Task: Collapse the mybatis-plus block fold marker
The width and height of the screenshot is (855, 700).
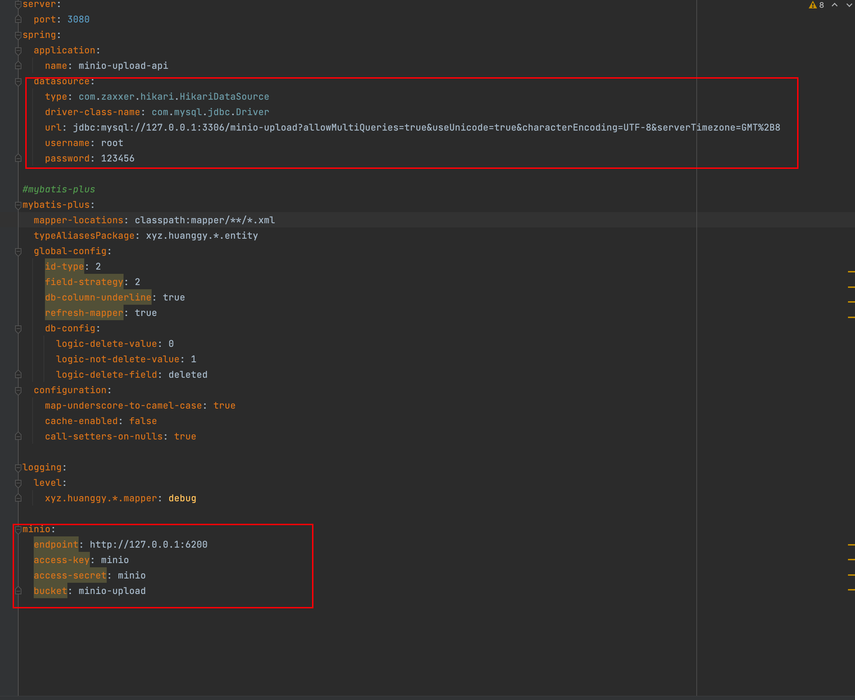Action: pyautogui.click(x=18, y=205)
